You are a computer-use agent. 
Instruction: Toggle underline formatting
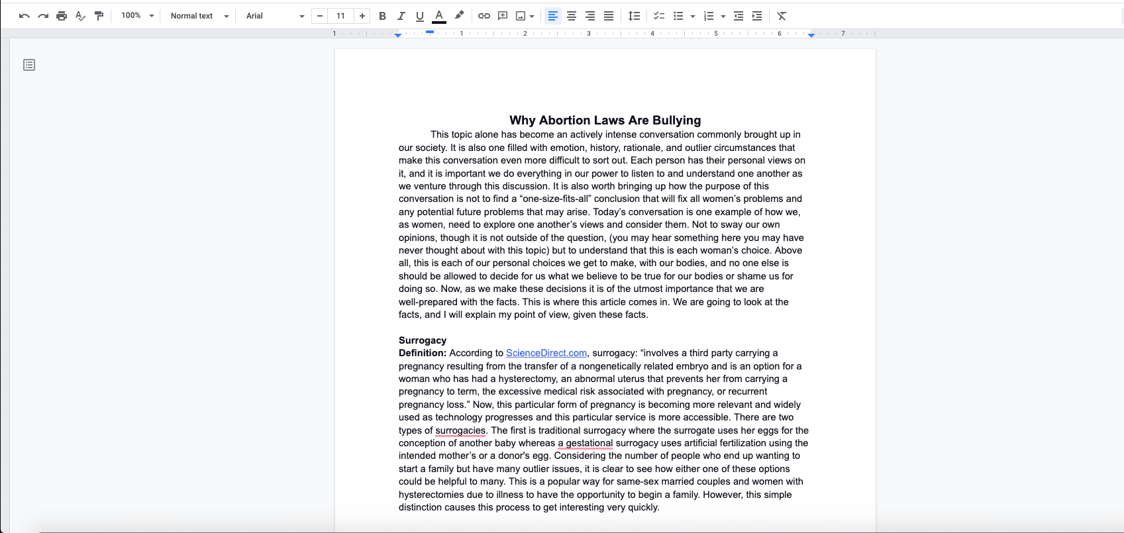(x=419, y=16)
